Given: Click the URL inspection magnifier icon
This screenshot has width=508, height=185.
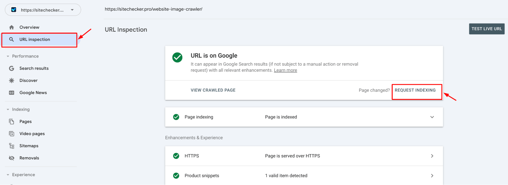Looking at the screenshot, I should point(11,39).
